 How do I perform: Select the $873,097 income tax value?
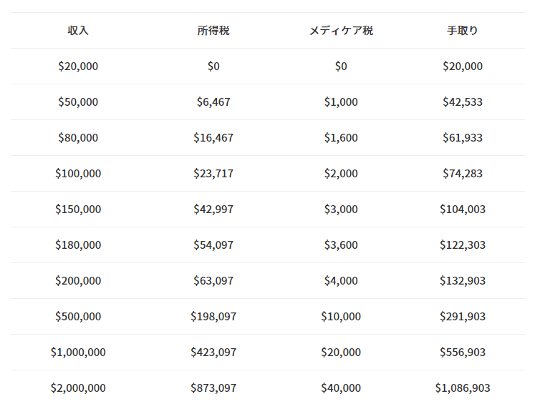tap(213, 388)
